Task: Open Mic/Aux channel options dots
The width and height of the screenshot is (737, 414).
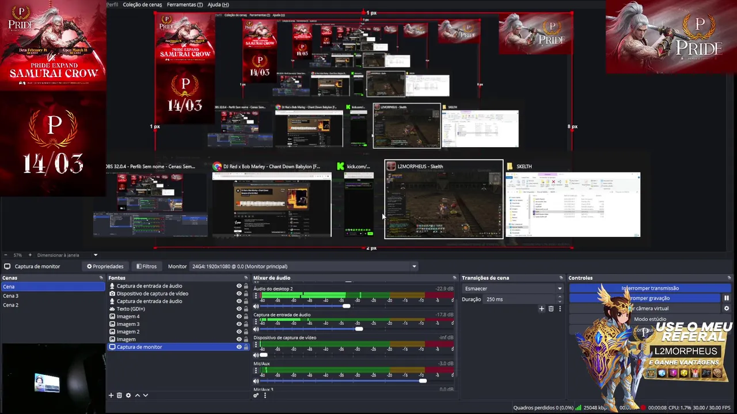Action: point(256,371)
